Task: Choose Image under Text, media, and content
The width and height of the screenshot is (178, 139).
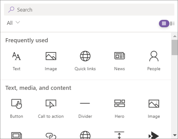Action: point(154,109)
